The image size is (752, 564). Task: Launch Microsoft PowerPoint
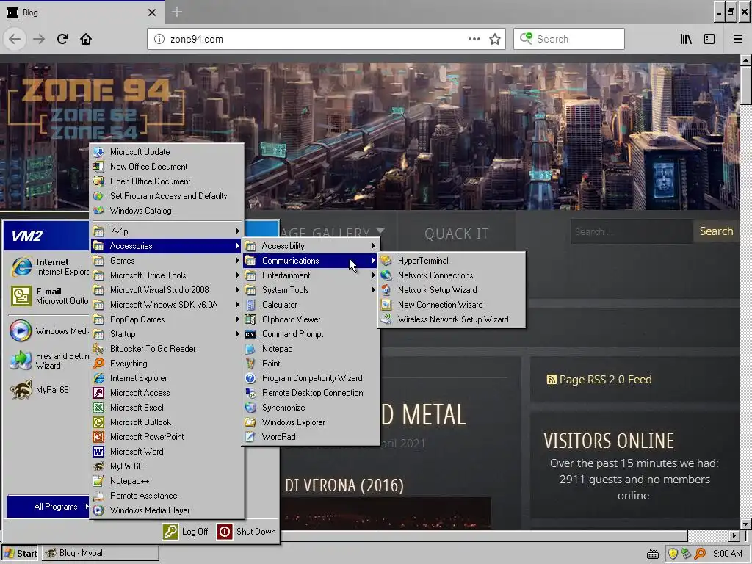pos(167,437)
